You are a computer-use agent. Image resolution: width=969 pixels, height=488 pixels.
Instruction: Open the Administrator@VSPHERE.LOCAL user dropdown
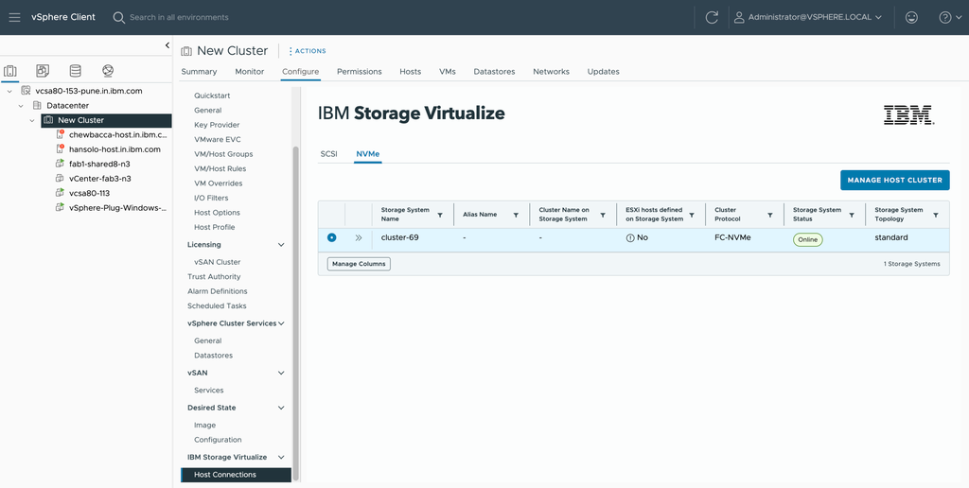807,17
